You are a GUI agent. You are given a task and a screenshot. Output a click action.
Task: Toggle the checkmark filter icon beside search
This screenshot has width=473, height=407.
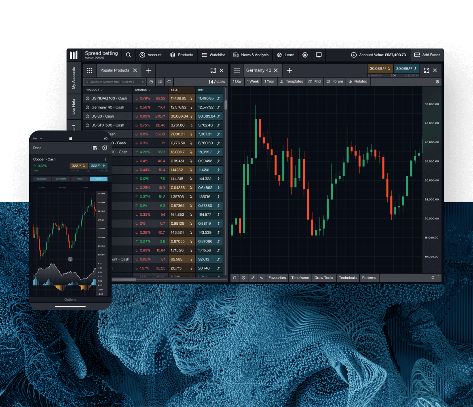pos(151,82)
